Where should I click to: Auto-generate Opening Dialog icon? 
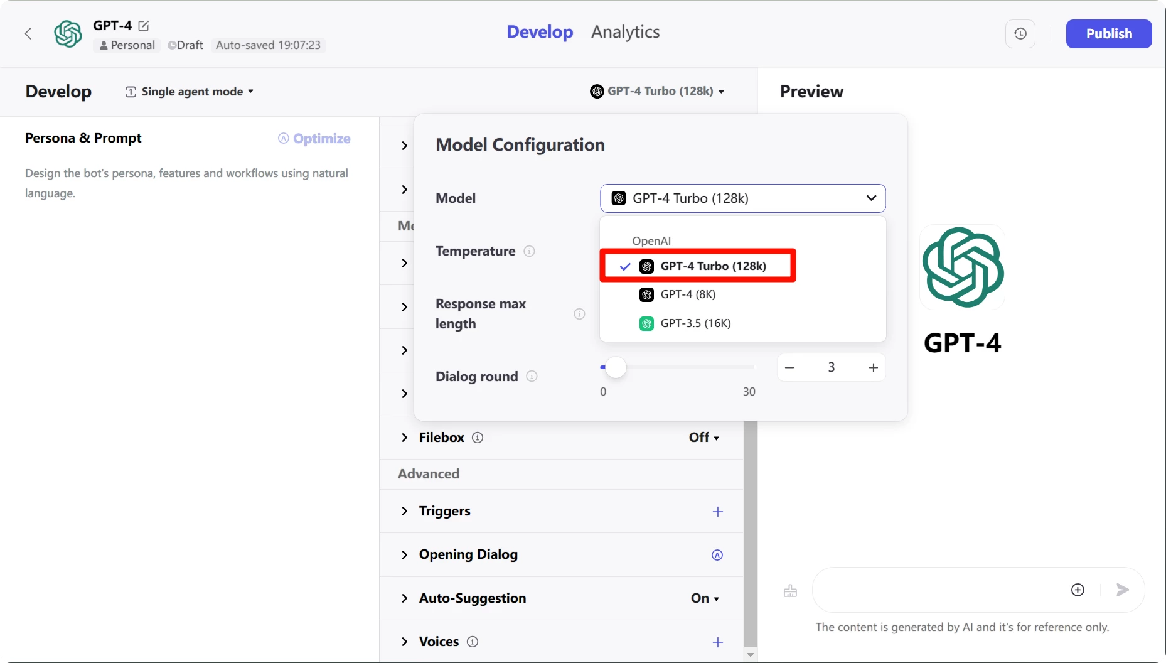[717, 555]
